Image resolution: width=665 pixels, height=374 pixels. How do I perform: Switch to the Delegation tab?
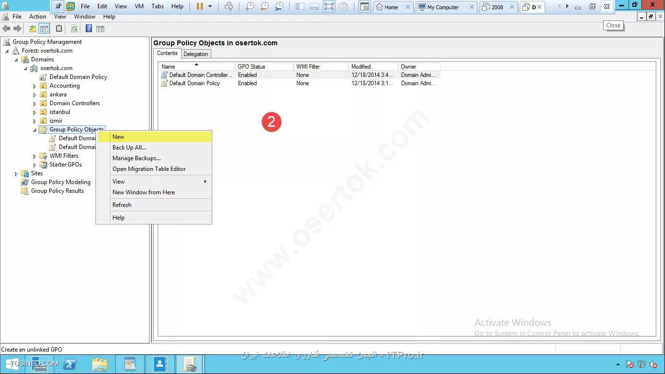(x=196, y=54)
